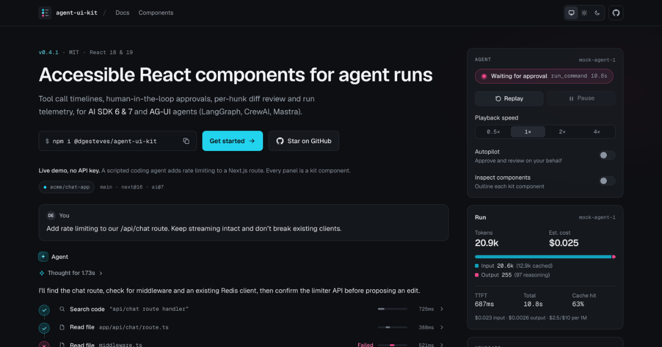Switch to dark theme moon icon
This screenshot has height=347, width=662.
(x=597, y=13)
